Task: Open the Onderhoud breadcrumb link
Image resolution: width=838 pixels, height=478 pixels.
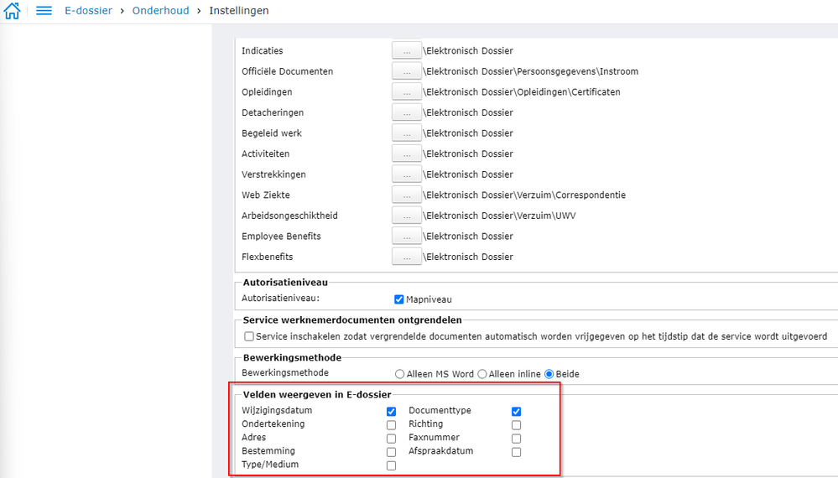Action: pos(160,11)
